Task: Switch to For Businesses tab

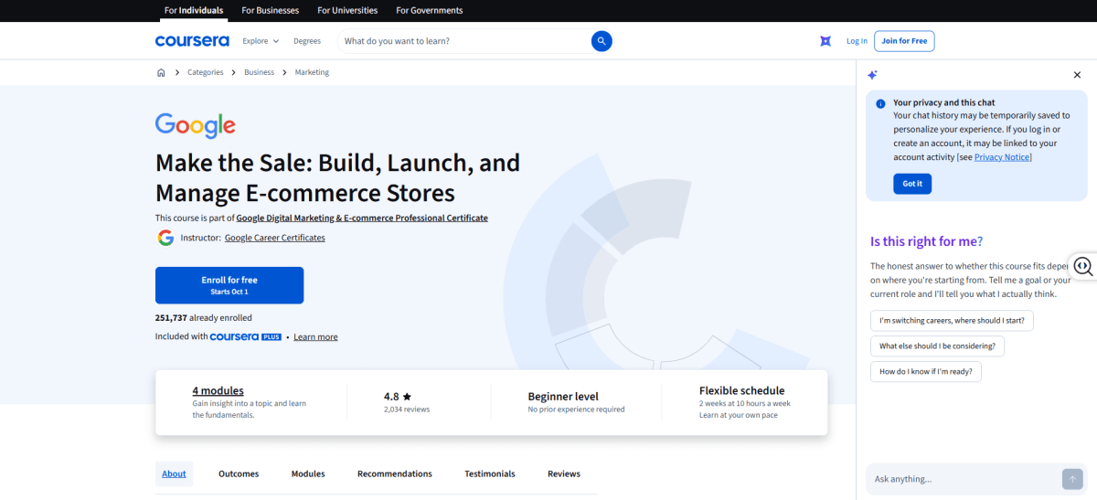Action: (271, 11)
